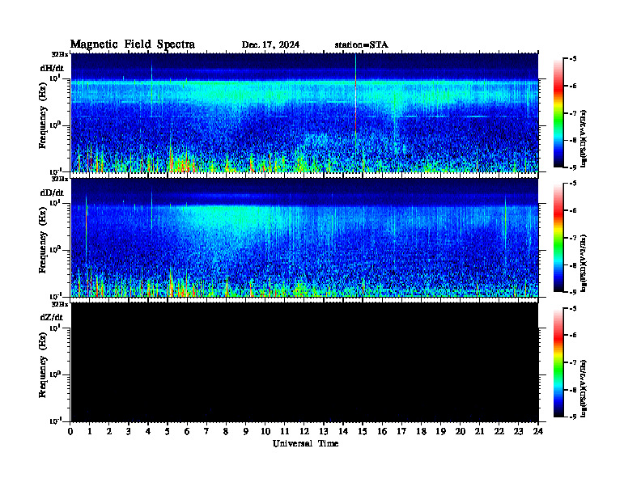Screen dimensions: 641x495
Task: Click inside the dH/dt spectrogram plot
Action: tap(304, 112)
